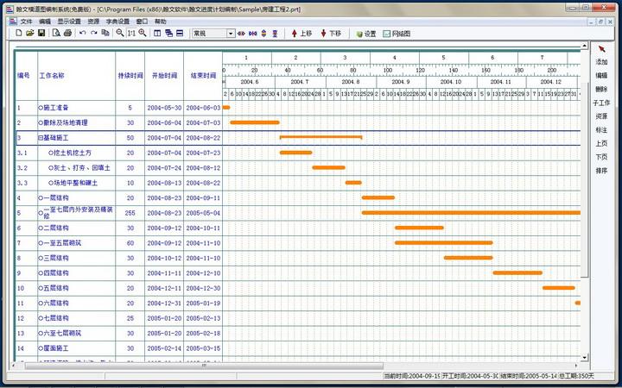Click 子工作 in the right panel
The image size is (622, 388).
pos(601,103)
